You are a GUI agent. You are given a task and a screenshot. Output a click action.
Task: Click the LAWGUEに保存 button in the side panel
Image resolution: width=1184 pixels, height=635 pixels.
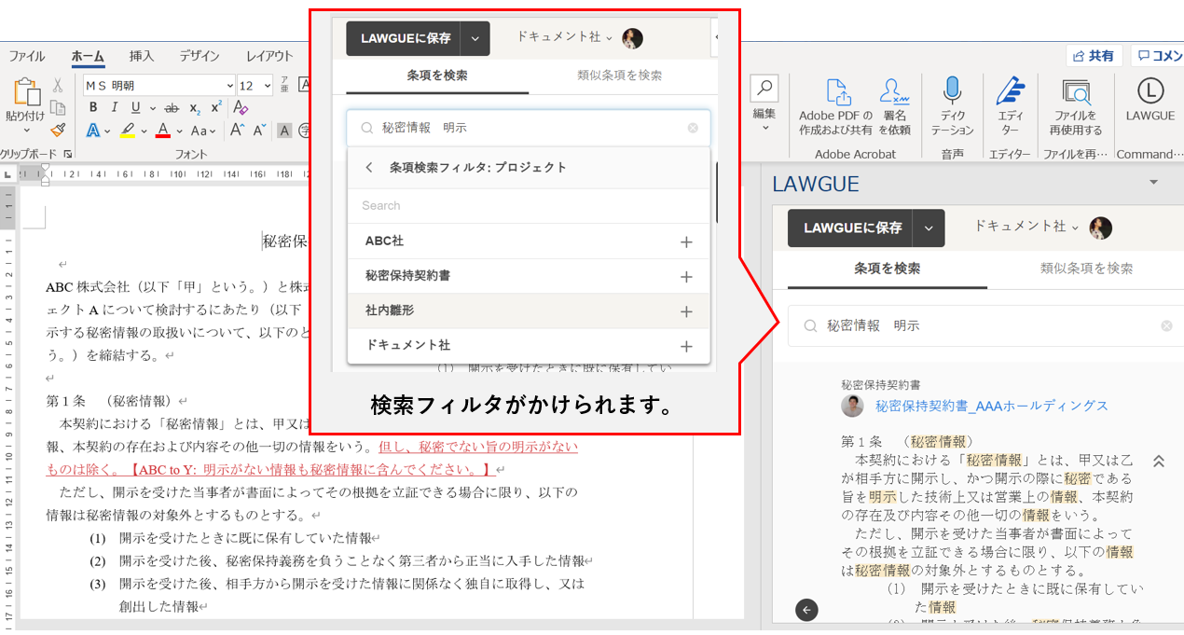click(853, 228)
